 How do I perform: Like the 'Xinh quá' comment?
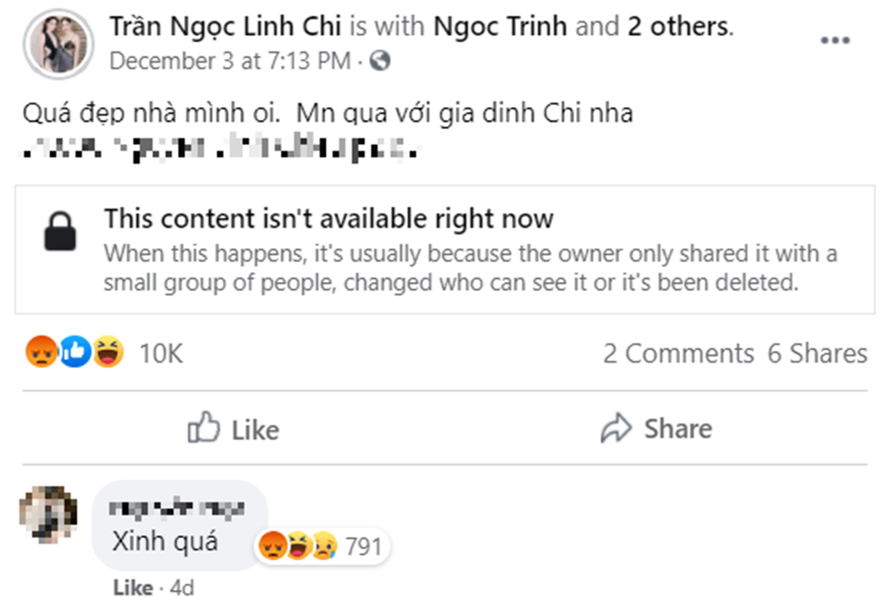tap(133, 588)
